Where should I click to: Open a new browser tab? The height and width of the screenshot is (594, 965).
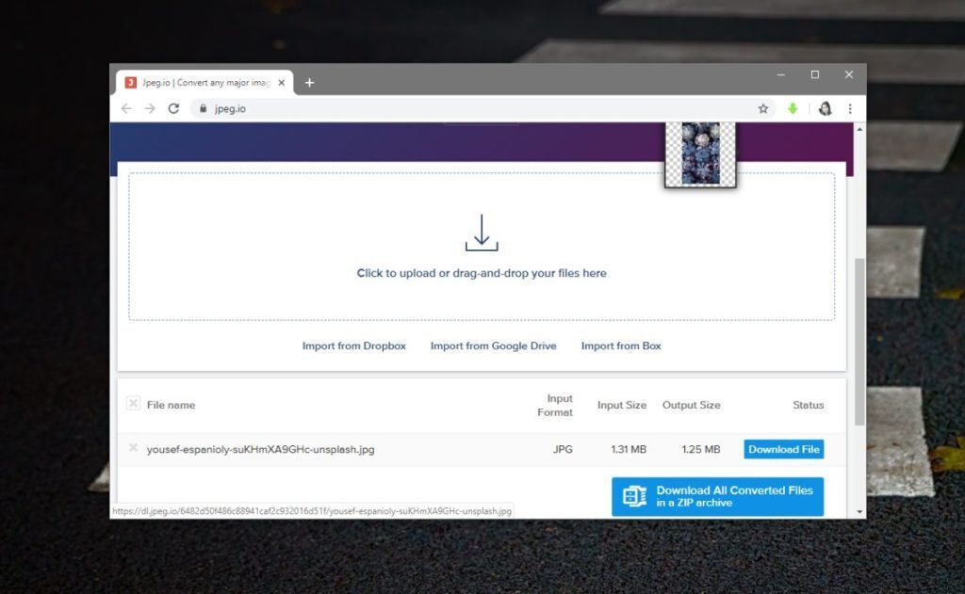[x=309, y=82]
